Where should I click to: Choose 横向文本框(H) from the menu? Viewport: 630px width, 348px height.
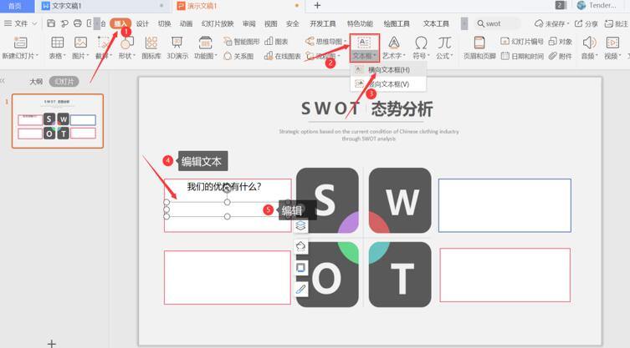pyautogui.click(x=388, y=70)
